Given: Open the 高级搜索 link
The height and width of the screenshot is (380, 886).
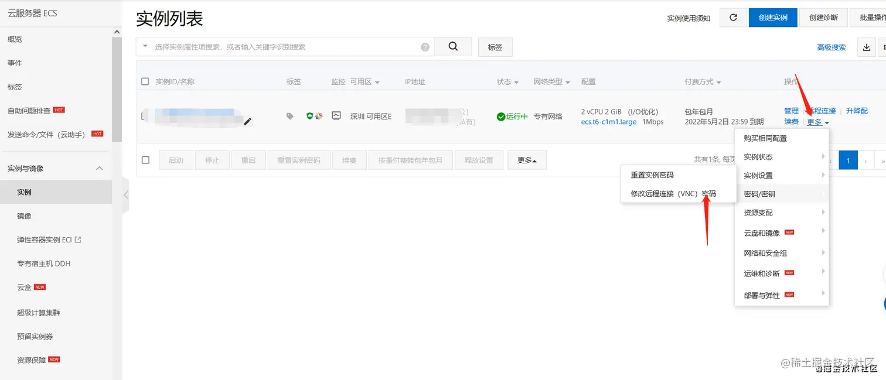Looking at the screenshot, I should click(x=832, y=47).
